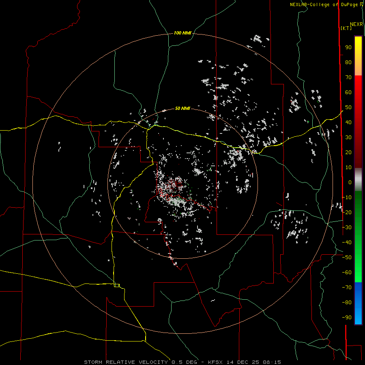This screenshot has width=365, height=365.
Task: Click the STORM RELATIVE VELOCITY caption text
Action: tap(126, 362)
